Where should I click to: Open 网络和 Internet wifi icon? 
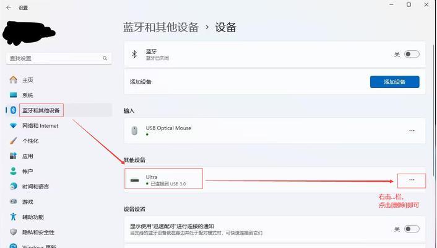click(x=13, y=125)
